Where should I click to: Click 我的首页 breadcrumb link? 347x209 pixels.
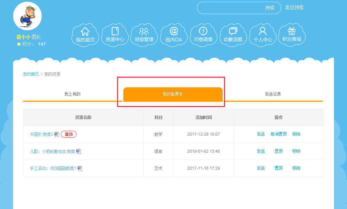pos(31,74)
